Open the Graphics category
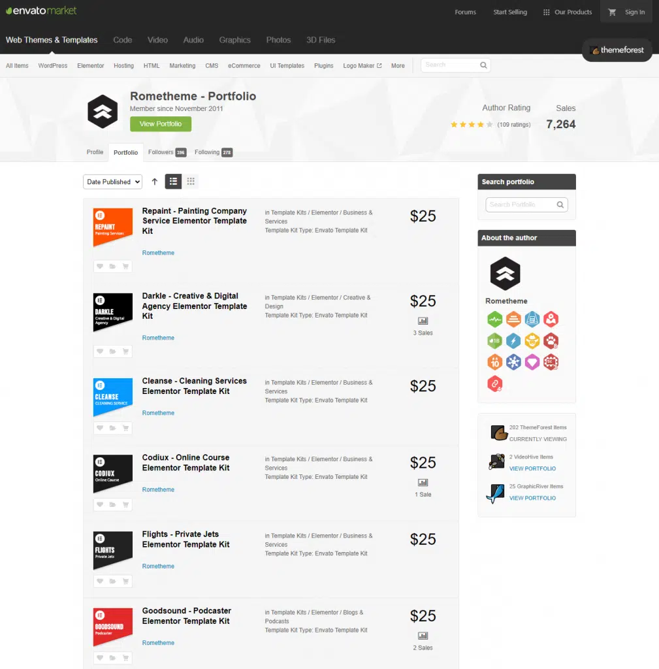This screenshot has width=659, height=669. pyautogui.click(x=234, y=40)
